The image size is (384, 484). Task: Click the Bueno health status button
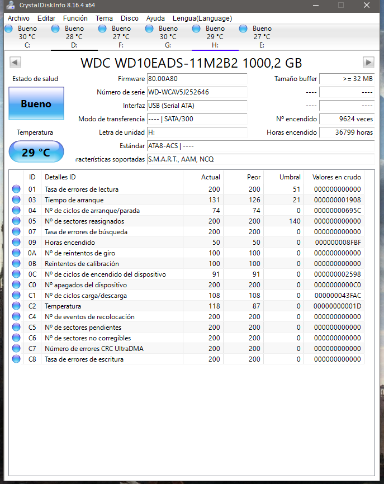(36, 103)
